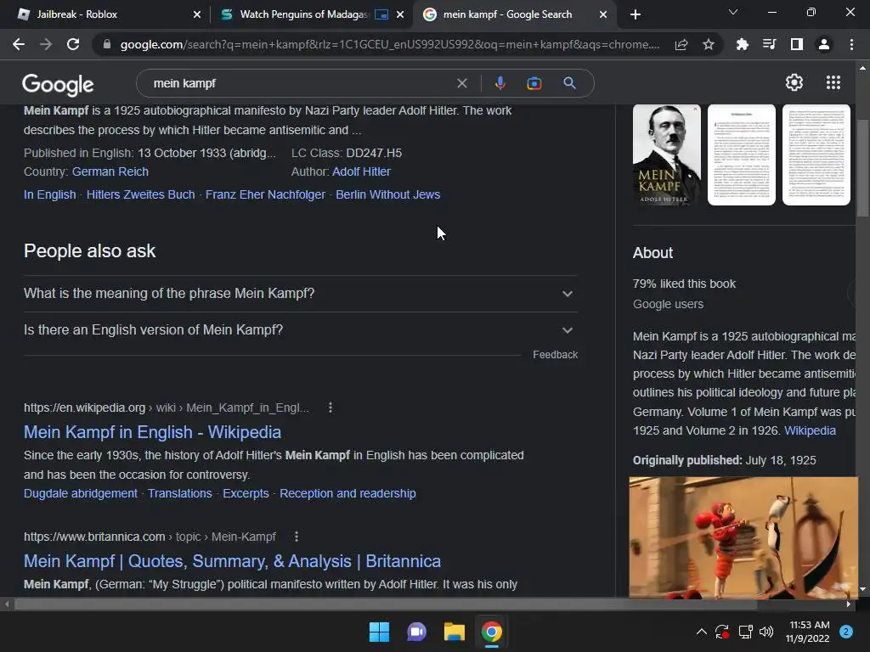
Task: Reload the current page
Action: [73, 44]
